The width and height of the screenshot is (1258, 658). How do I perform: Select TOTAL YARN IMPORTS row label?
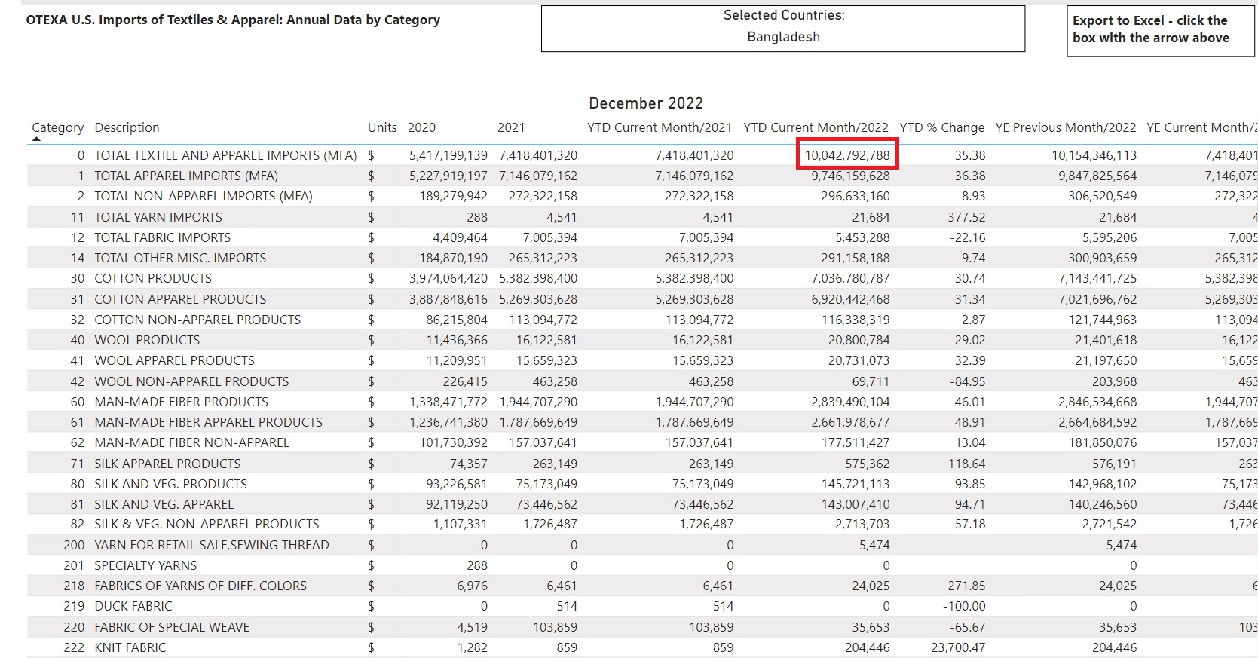[158, 217]
